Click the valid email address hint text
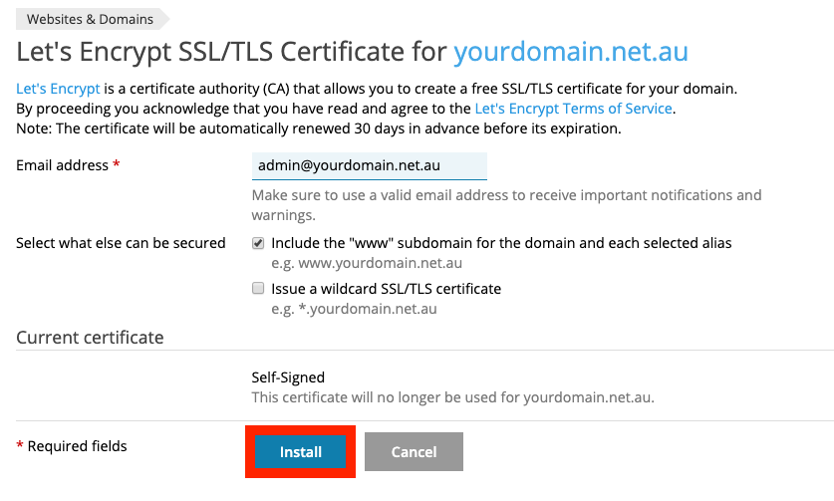The image size is (834, 501). [506, 205]
